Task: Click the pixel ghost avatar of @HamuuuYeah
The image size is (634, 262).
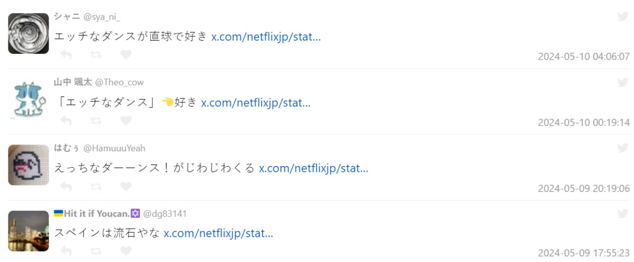Action: (x=29, y=165)
